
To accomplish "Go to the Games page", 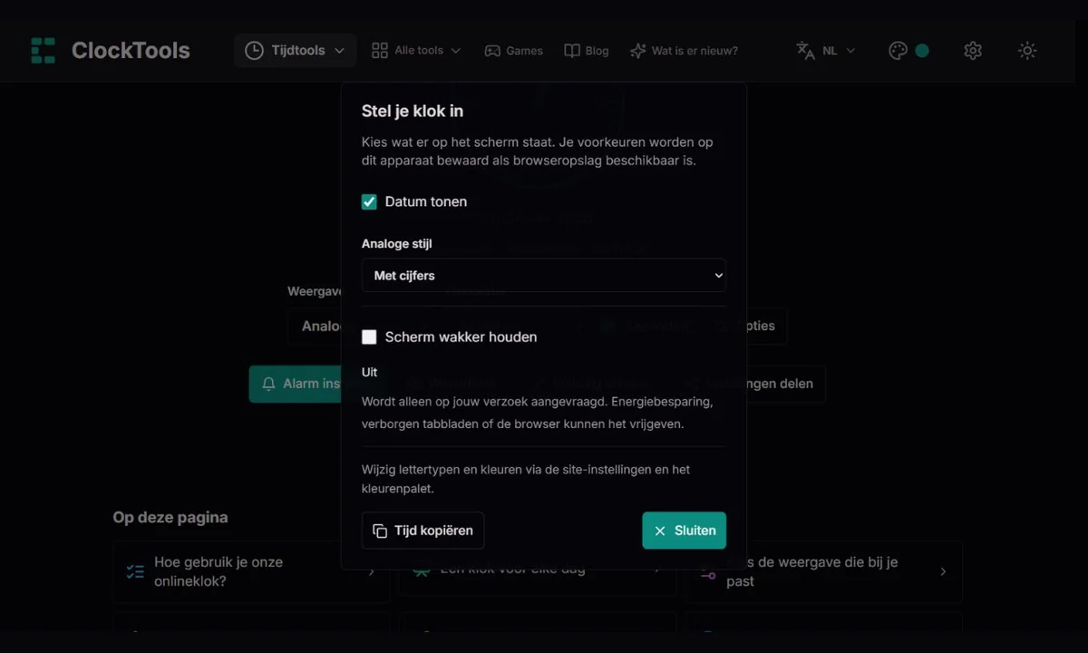I will click(x=513, y=51).
